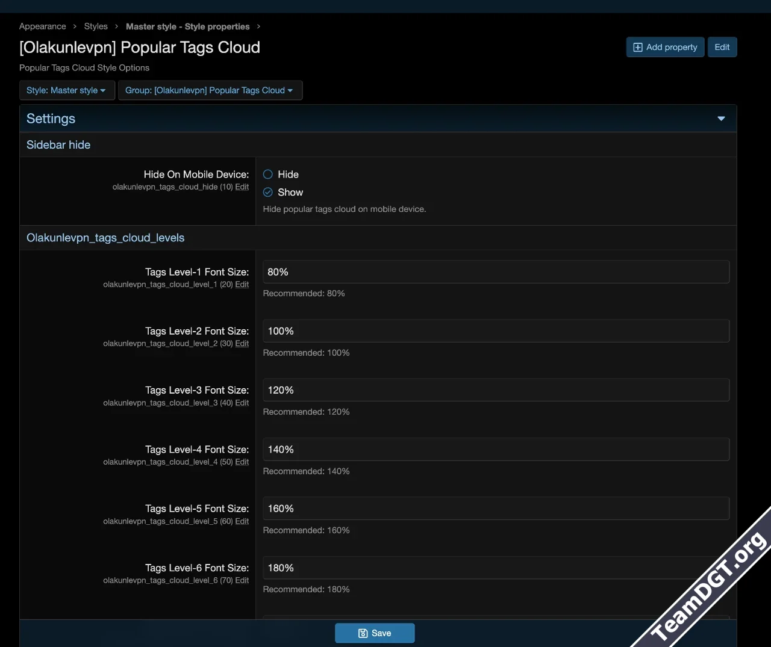Click into Tags Level-4 Font Size field
The image size is (771, 647).
point(496,450)
